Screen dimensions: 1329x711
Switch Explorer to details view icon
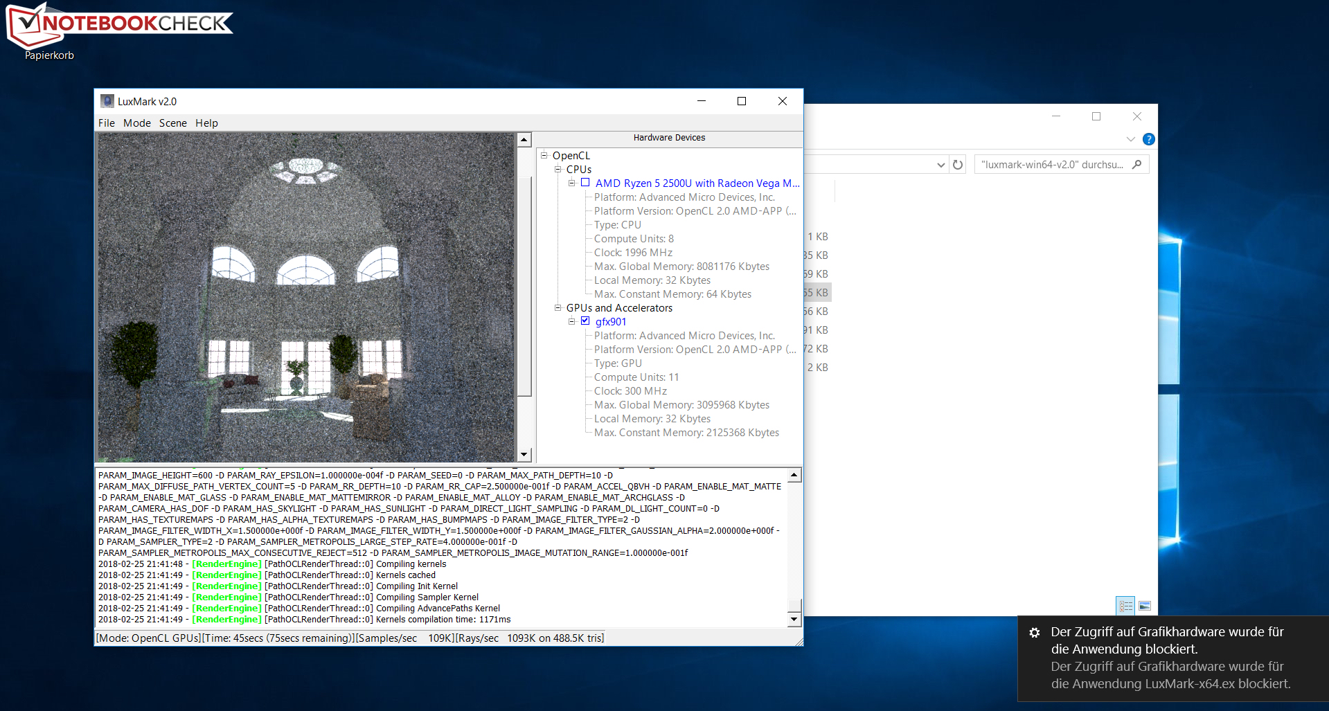tap(1126, 606)
